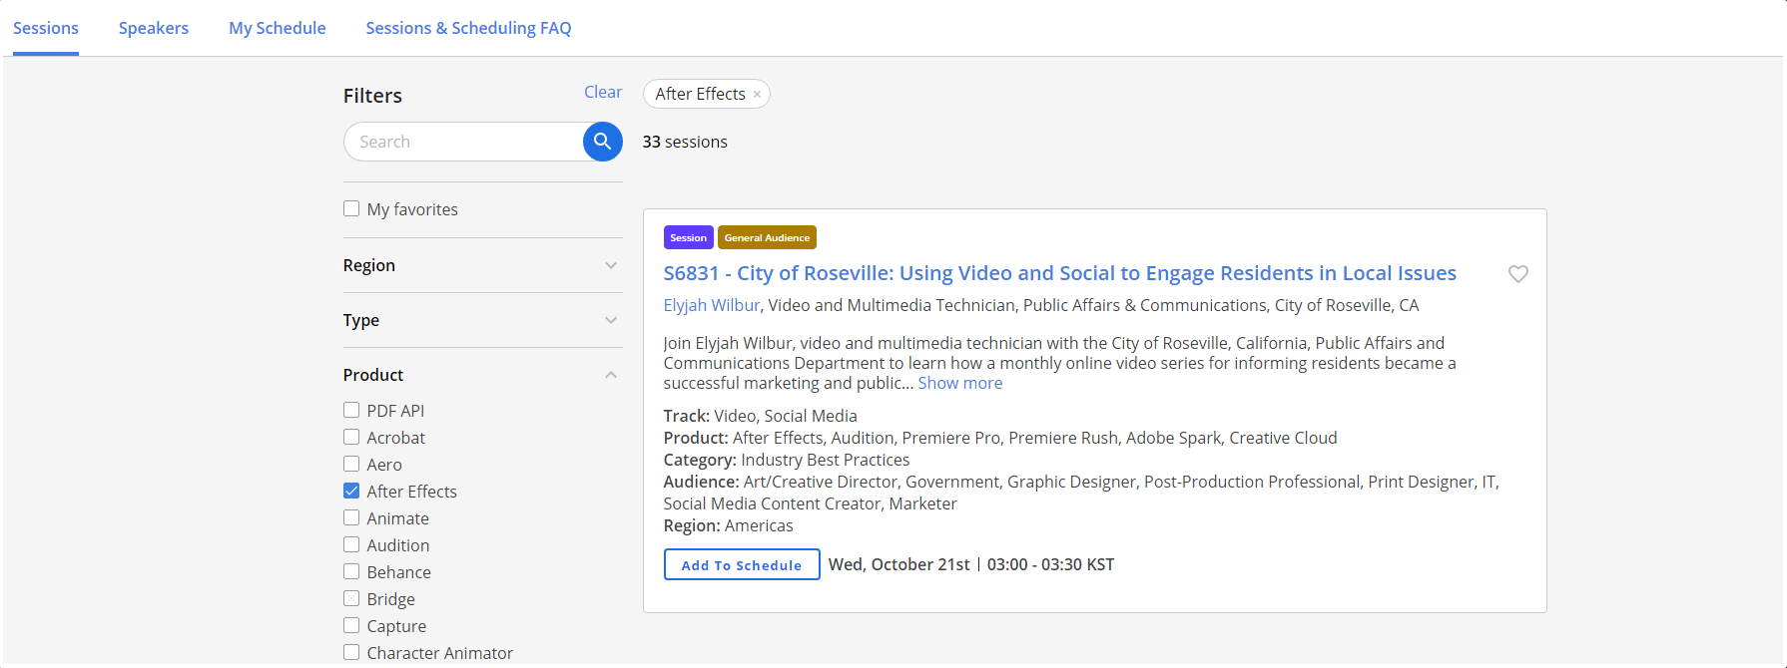
Task: Click the "03:00 - 03:30 KST" time
Action: [1051, 564]
